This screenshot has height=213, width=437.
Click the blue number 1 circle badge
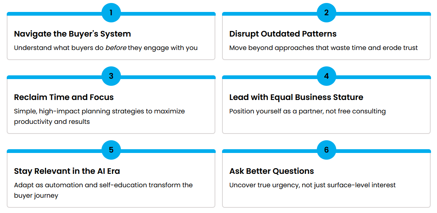111,13
